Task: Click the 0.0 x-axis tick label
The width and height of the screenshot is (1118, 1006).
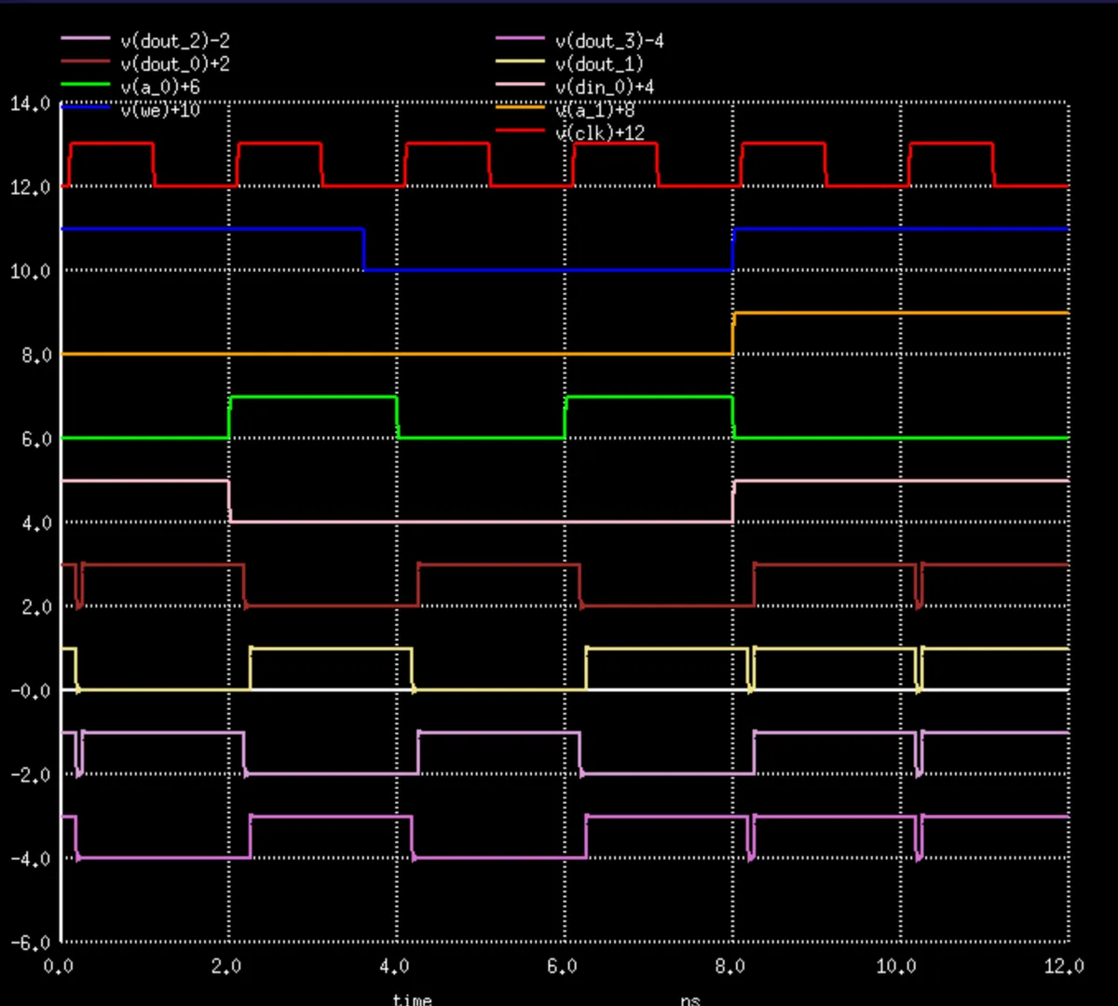Action: pos(58,966)
